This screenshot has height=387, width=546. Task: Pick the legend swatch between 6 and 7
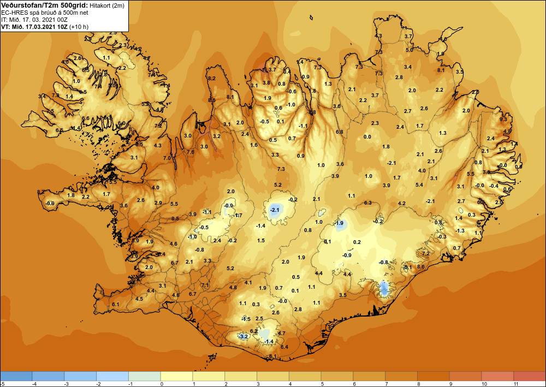pyautogui.click(x=369, y=376)
